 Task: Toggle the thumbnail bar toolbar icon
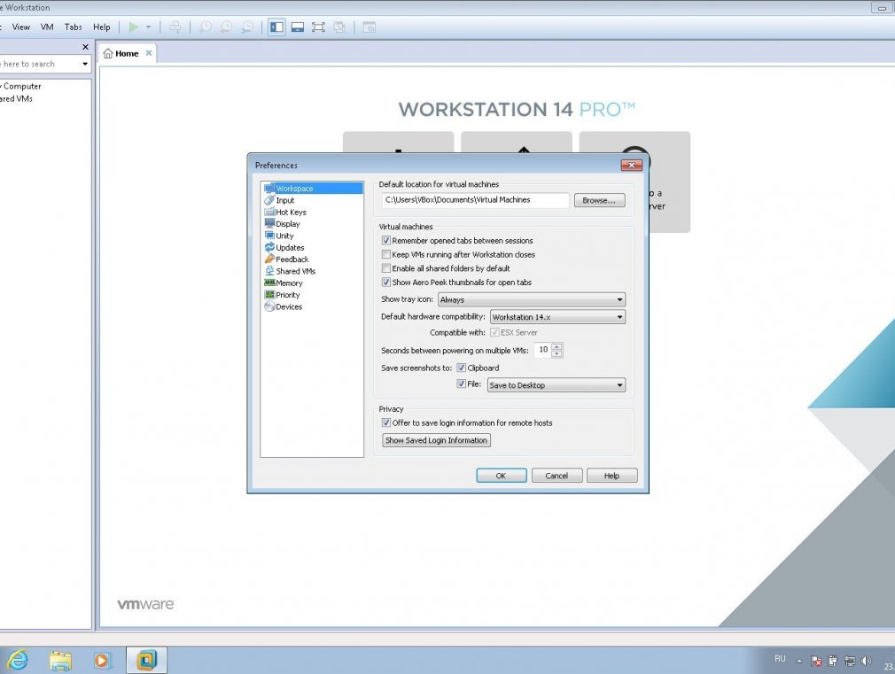point(298,27)
